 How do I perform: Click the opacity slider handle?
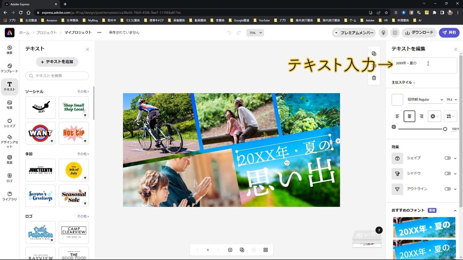pos(445,129)
